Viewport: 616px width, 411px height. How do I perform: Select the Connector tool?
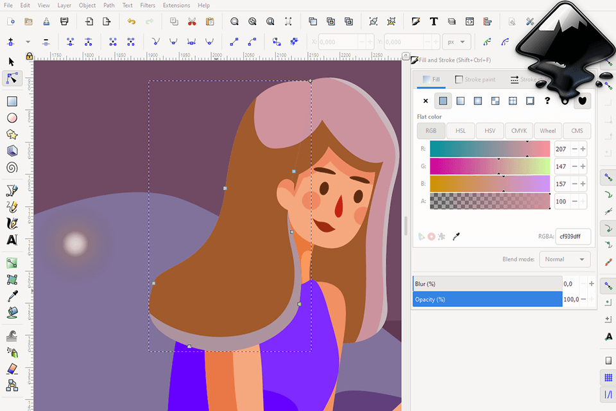(12, 385)
